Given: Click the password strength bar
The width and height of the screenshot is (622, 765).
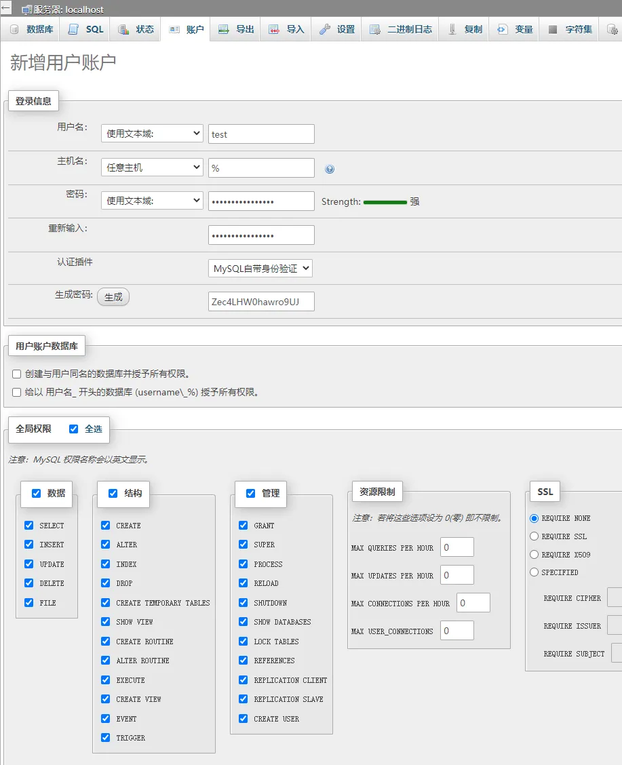Looking at the screenshot, I should pos(385,202).
